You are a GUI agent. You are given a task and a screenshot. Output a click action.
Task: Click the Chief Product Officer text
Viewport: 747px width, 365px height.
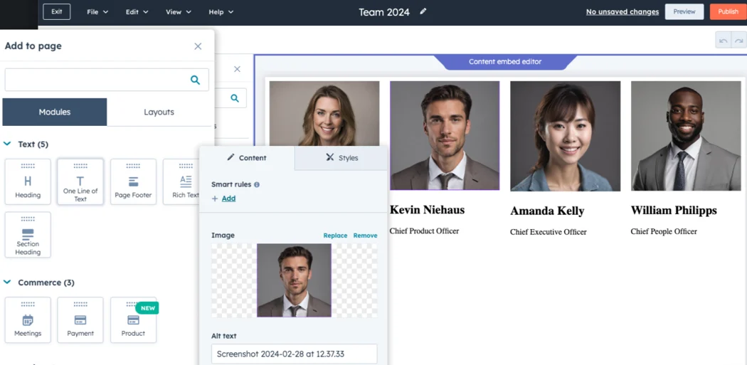click(x=424, y=231)
